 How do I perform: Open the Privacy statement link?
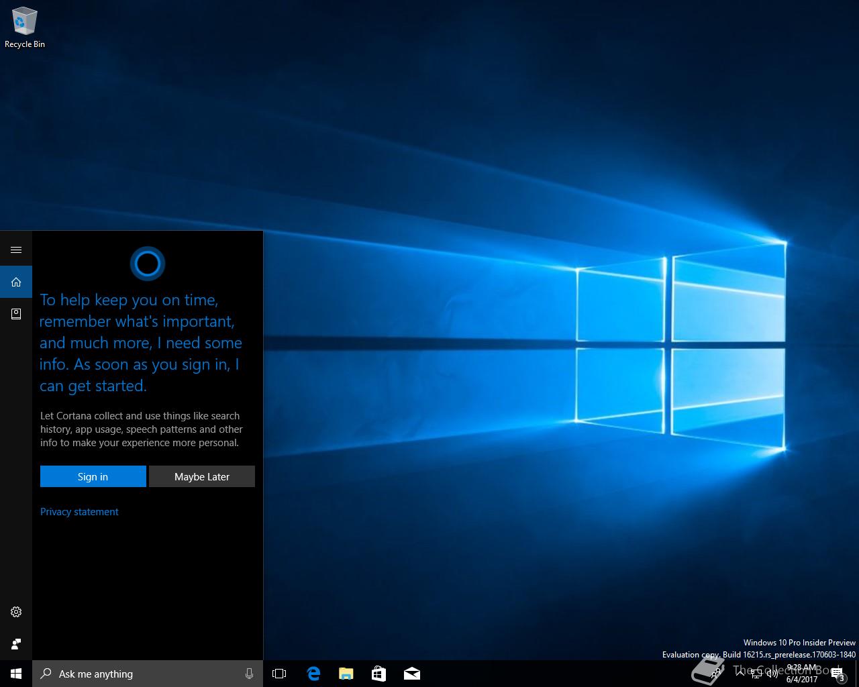click(x=79, y=511)
